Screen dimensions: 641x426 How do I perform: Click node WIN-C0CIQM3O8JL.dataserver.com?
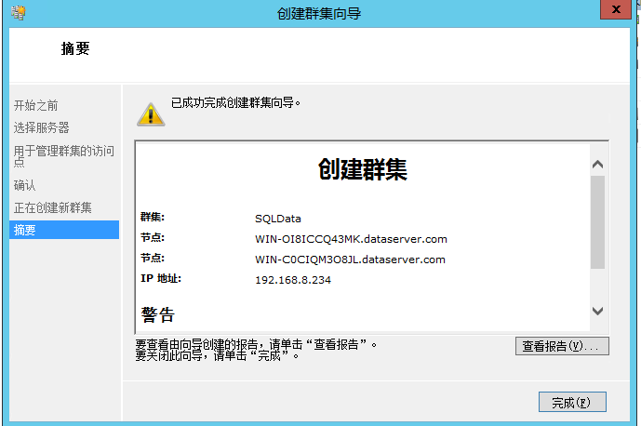(351, 260)
